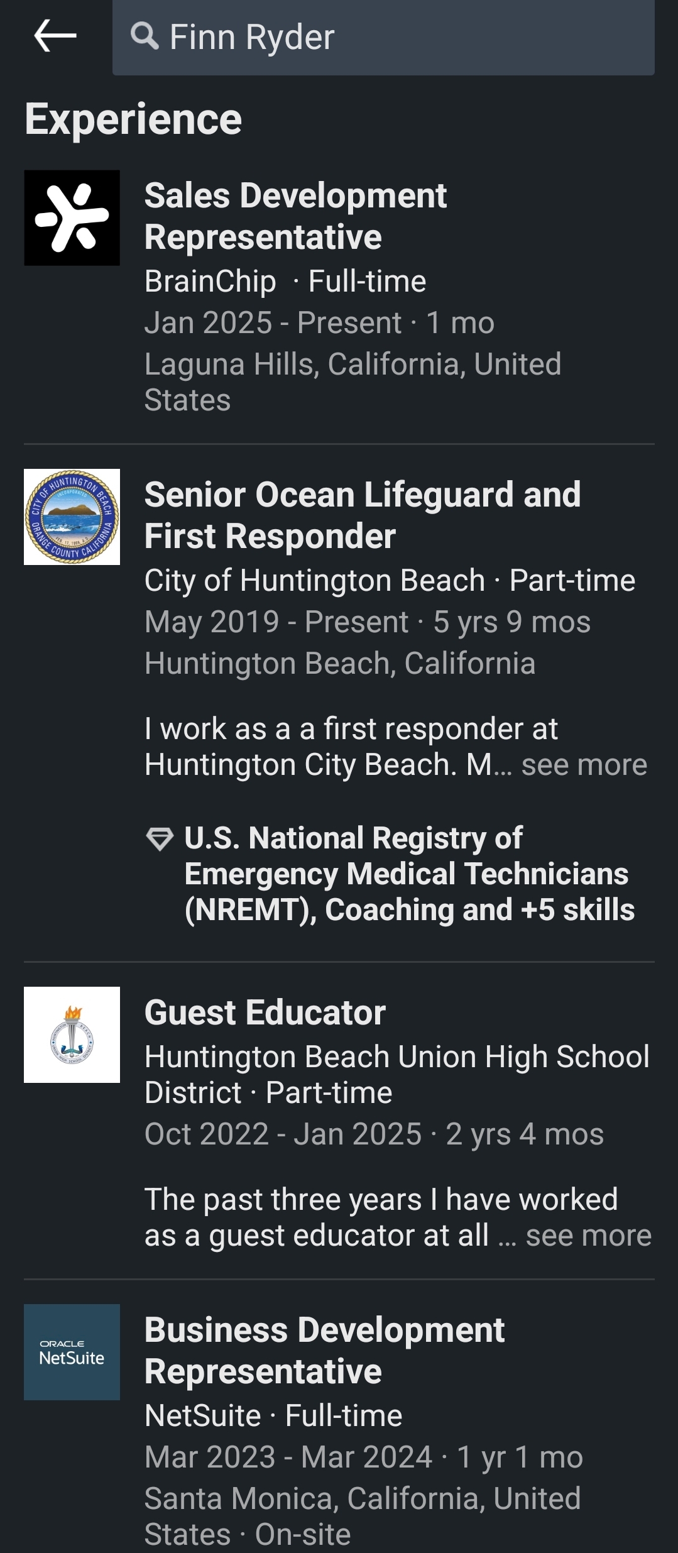Select the Guest Educator position title

(265, 1012)
